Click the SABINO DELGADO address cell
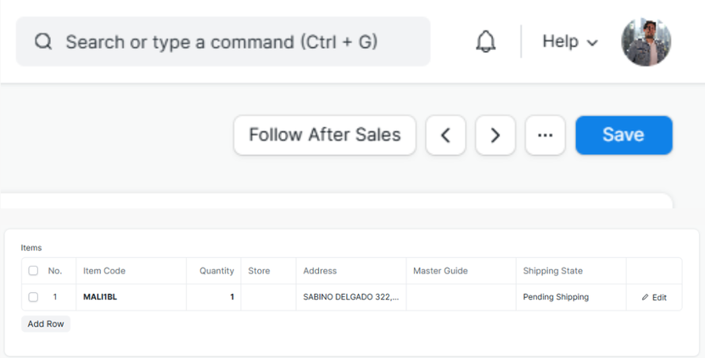Screen dimensions: 705x358 pos(351,297)
